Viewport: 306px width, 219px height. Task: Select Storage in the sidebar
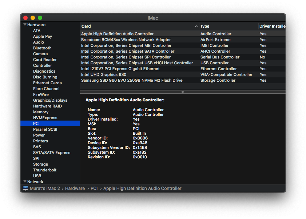click(41, 164)
